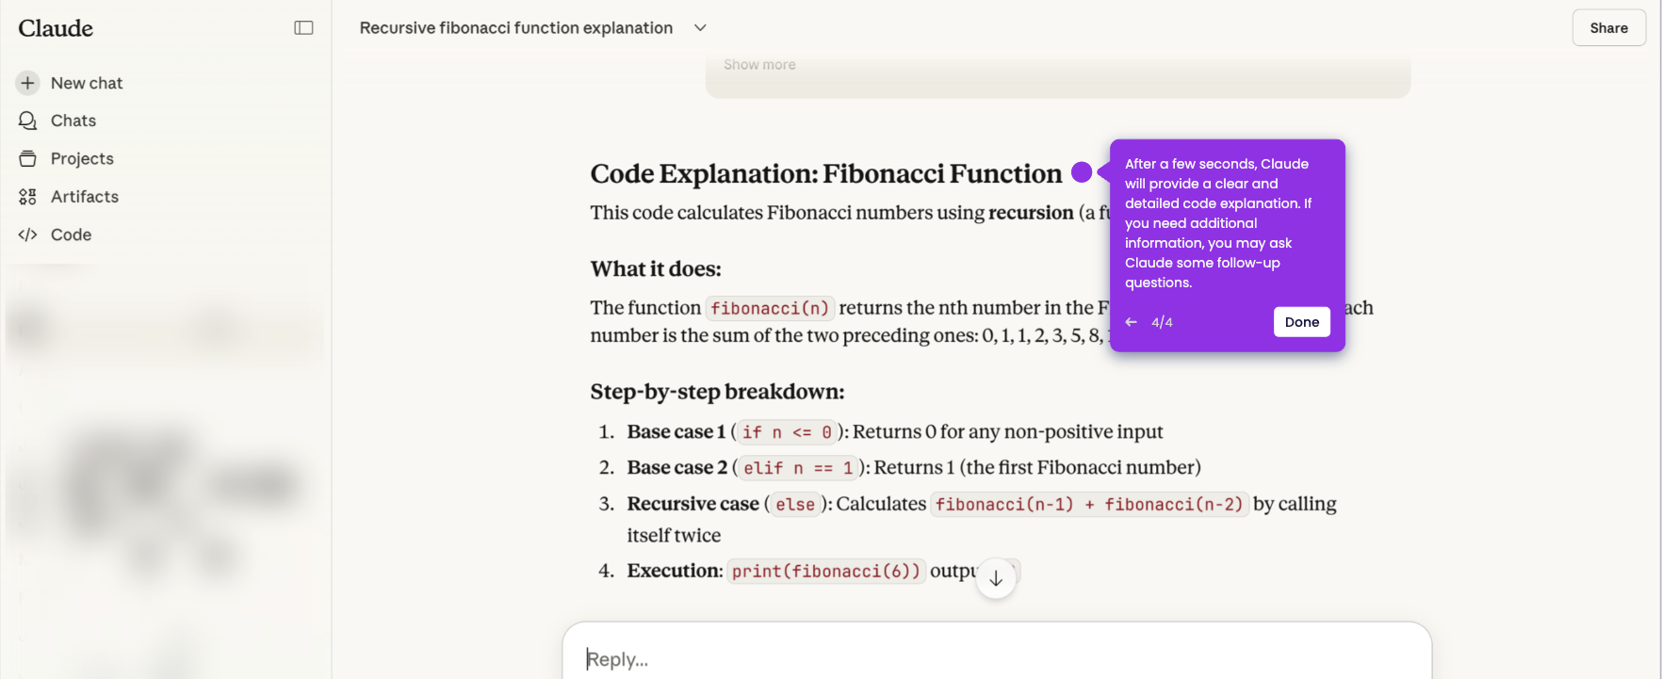Click the 'Step-by-step breakdown:' heading
Image resolution: width=1662 pixels, height=679 pixels.
point(717,392)
